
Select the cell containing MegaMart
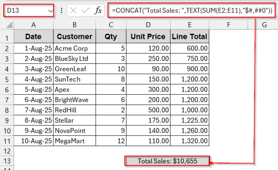point(74,141)
